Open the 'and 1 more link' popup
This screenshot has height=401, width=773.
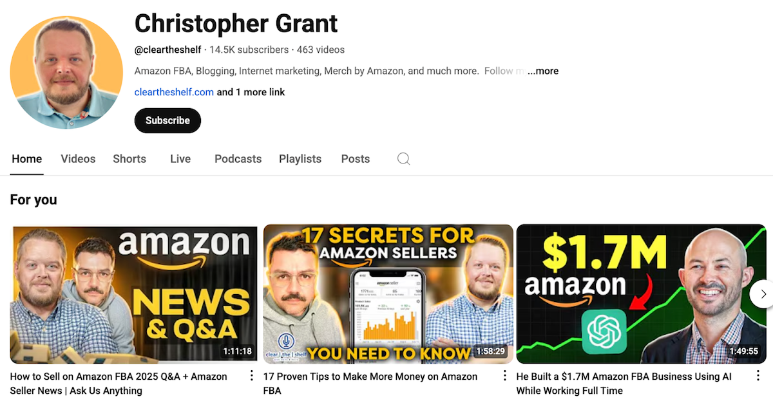click(251, 92)
